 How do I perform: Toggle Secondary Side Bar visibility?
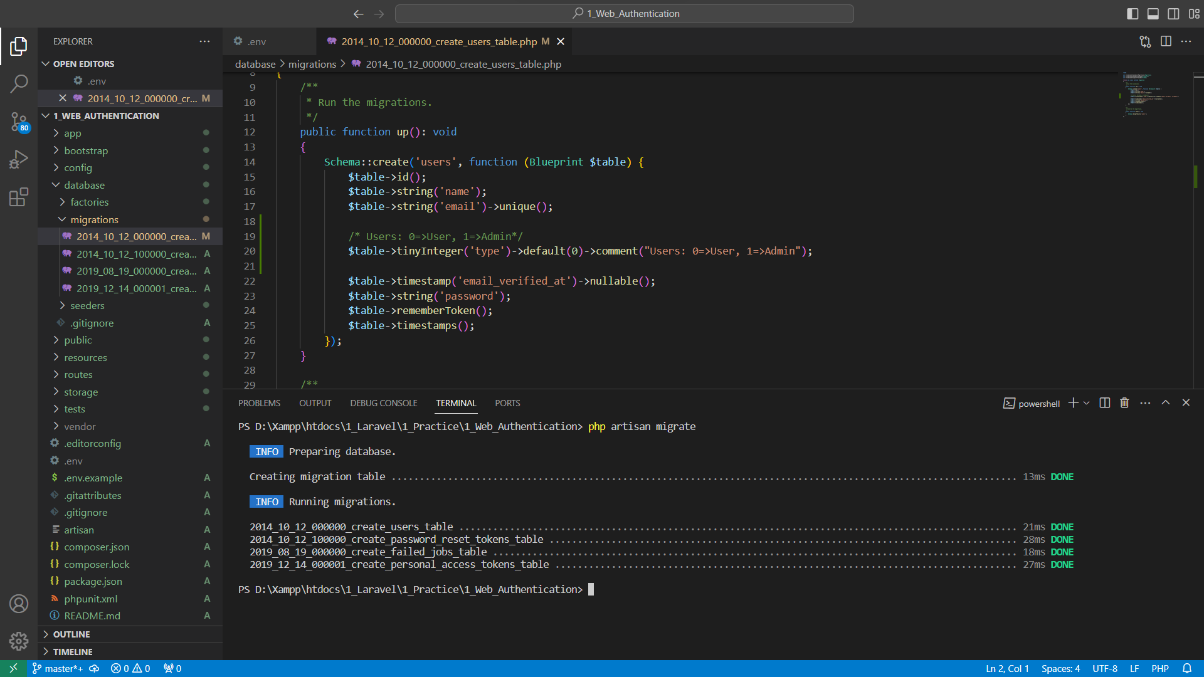(1173, 14)
